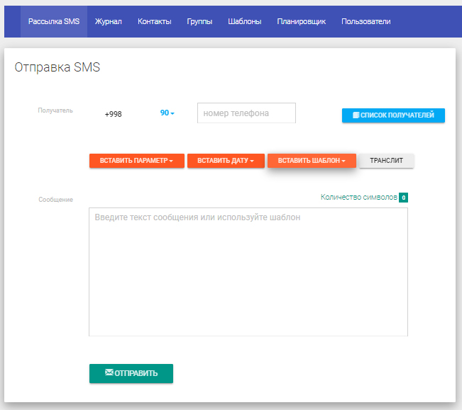Expand the Вставить дату dropdown

(x=225, y=161)
